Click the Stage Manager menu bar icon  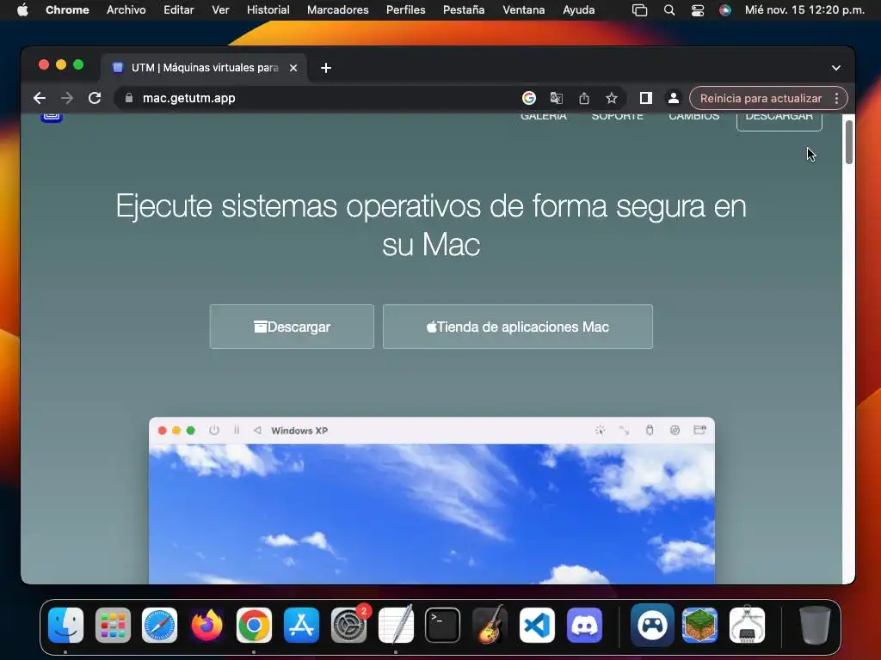639,10
